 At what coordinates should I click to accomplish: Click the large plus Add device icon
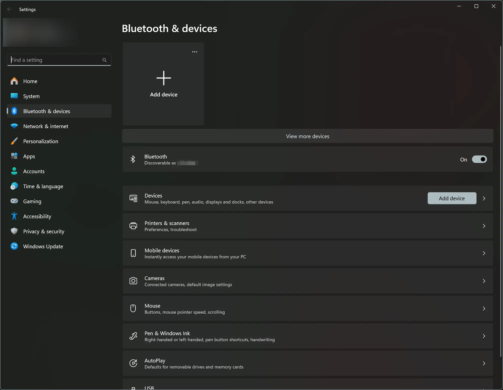pos(164,78)
